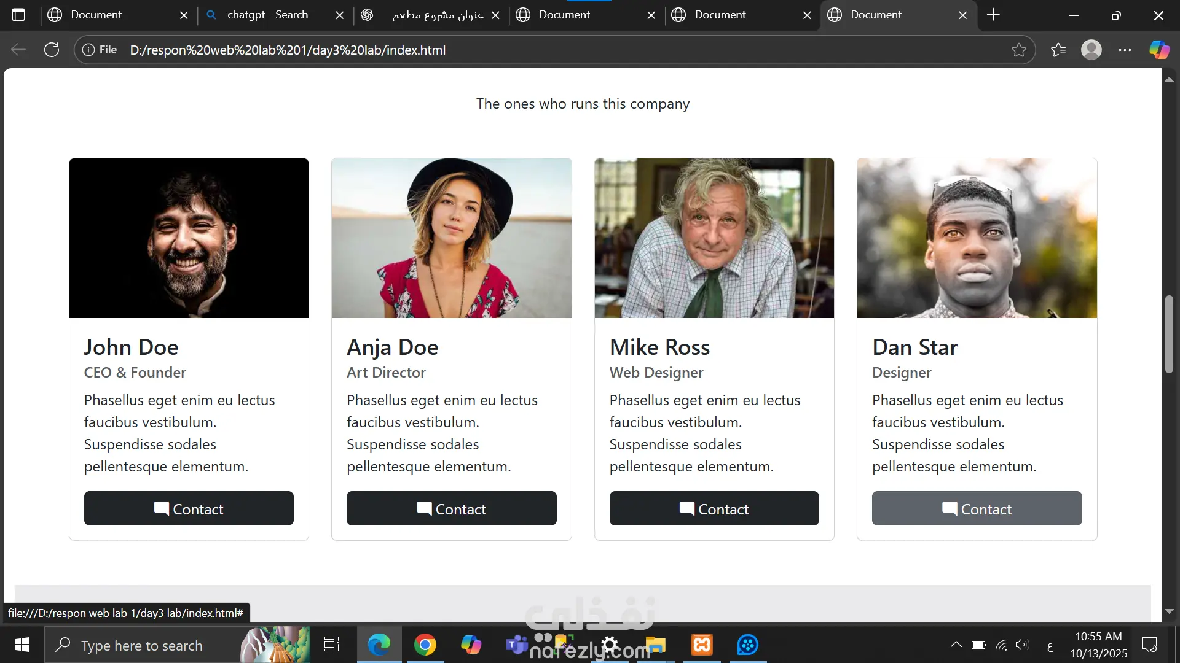Image resolution: width=1180 pixels, height=663 pixels.
Task: Click Contact under Mike Ross
Action: (714, 508)
